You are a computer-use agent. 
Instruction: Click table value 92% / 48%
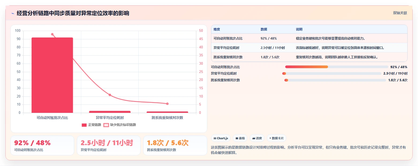[x=269, y=38]
